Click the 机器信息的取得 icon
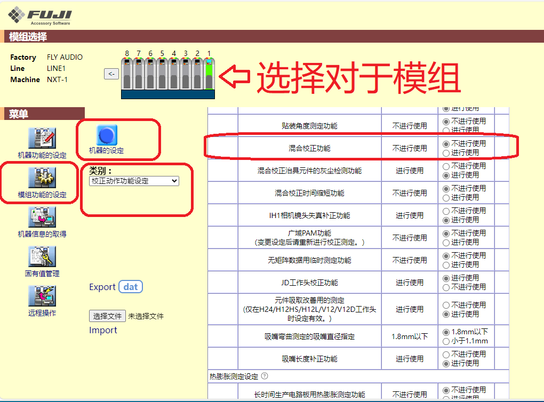The width and height of the screenshot is (544, 402). point(42,217)
